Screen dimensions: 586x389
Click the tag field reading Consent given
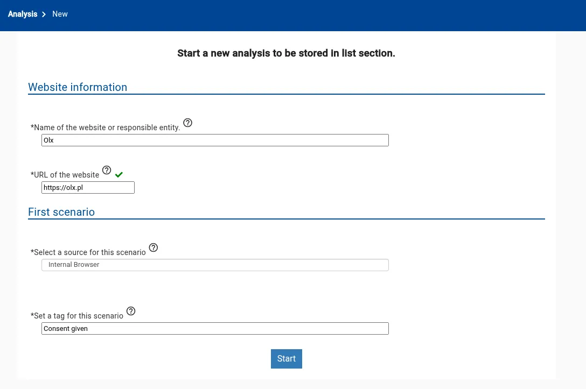tap(215, 329)
